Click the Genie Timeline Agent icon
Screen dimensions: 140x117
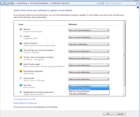(21, 64)
